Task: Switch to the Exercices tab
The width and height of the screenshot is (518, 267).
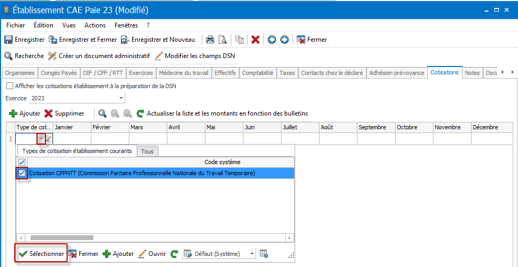Action: coord(141,73)
